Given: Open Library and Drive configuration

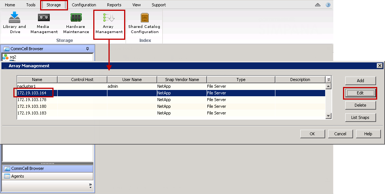Looking at the screenshot, I should point(14,23).
